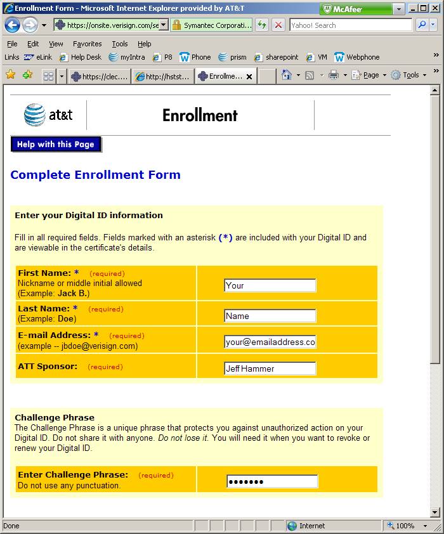This screenshot has height=534, width=444.
Task: Open the Webphone link in Links bar
Action: (x=357, y=57)
